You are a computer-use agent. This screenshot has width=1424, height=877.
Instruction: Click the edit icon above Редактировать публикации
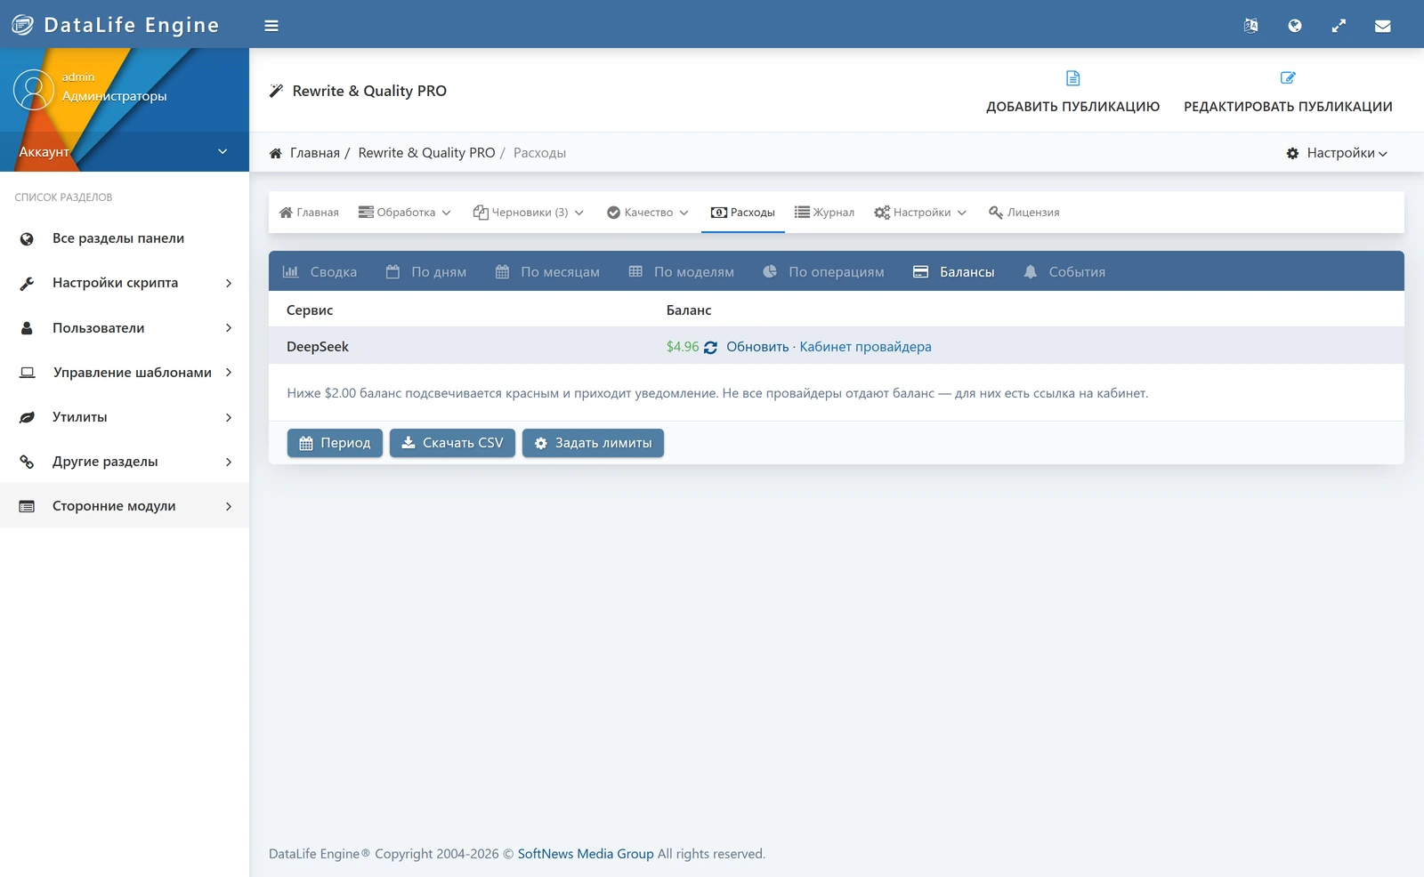click(x=1288, y=78)
